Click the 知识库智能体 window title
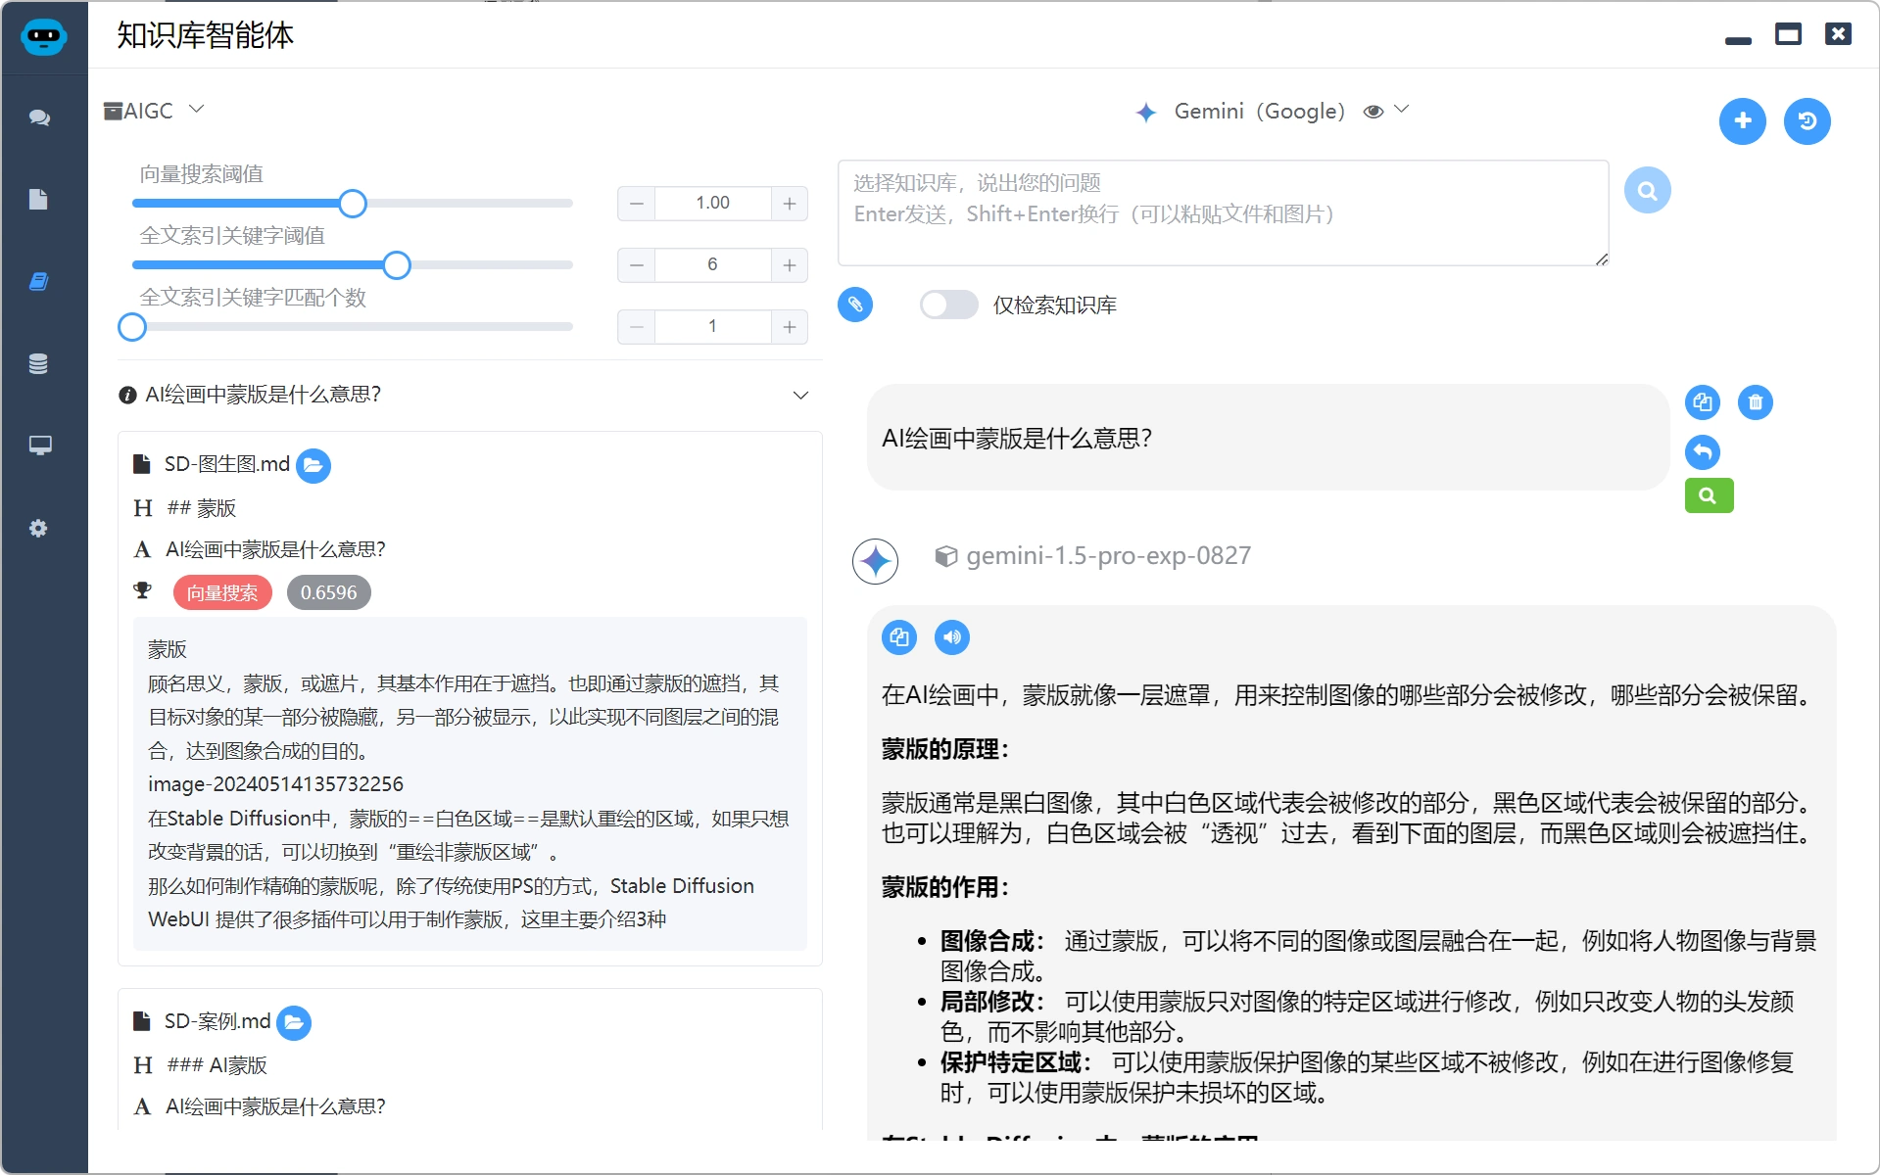This screenshot has width=1880, height=1175. [x=205, y=35]
